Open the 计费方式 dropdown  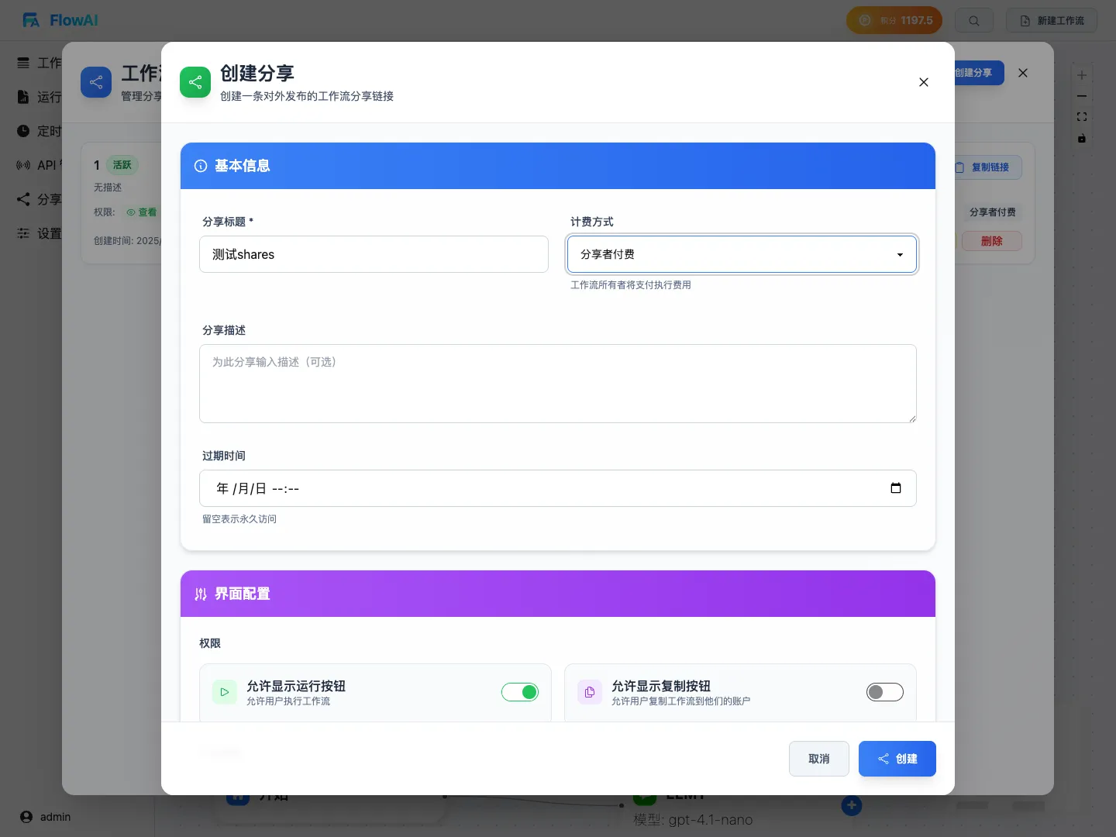point(742,254)
